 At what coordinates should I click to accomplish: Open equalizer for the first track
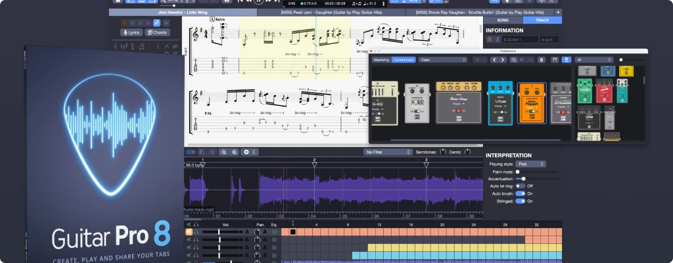(274, 232)
